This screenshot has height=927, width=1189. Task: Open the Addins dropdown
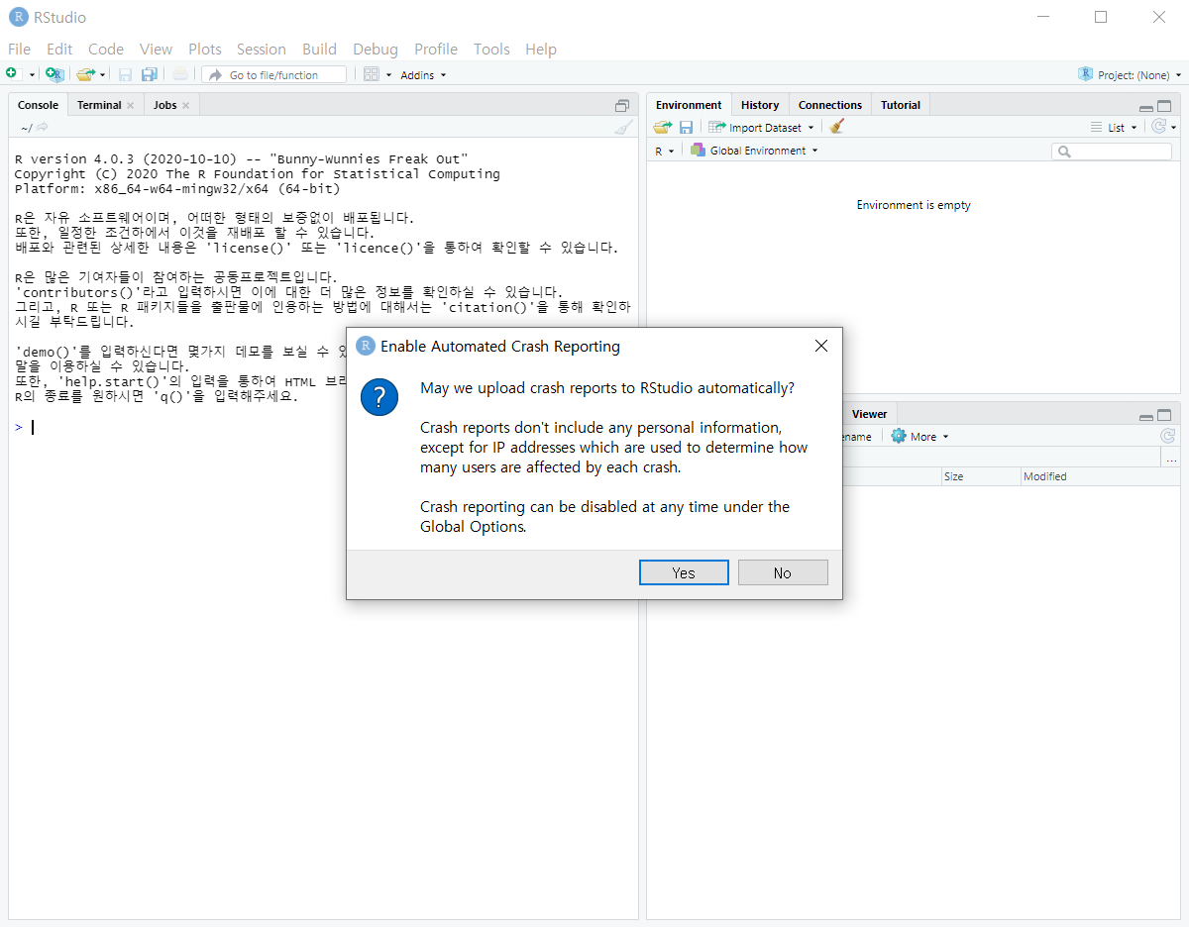pos(423,75)
